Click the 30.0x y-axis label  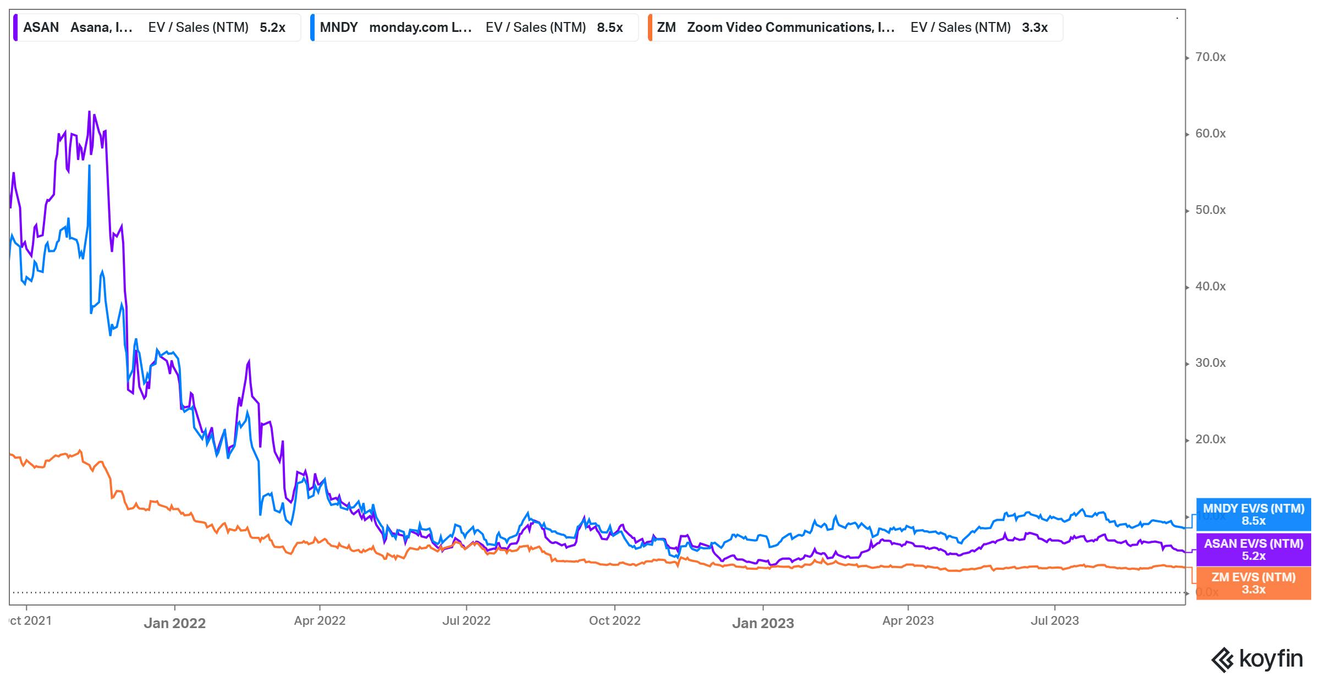[1211, 363]
